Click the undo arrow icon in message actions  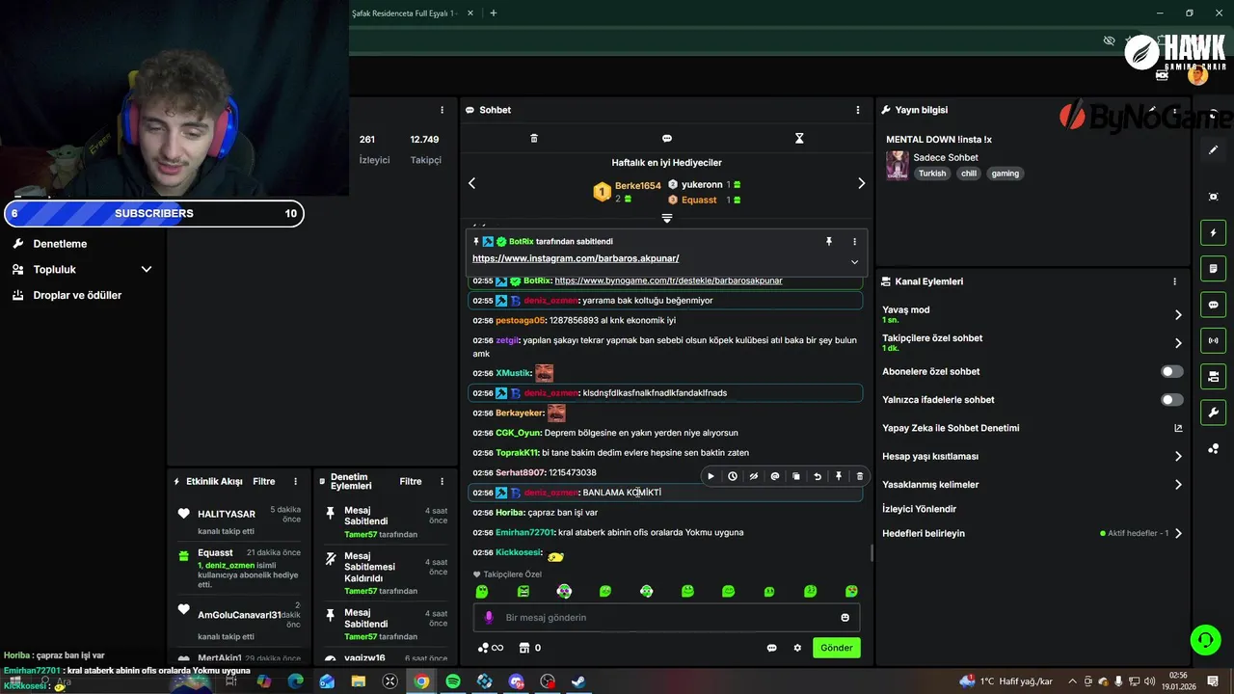[818, 476]
